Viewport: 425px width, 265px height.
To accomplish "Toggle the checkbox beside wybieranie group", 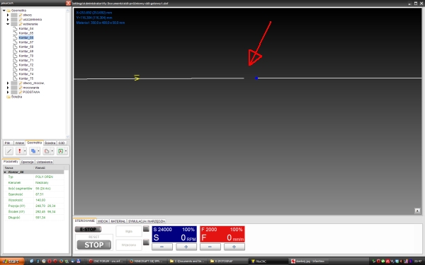I will tap(14, 24).
